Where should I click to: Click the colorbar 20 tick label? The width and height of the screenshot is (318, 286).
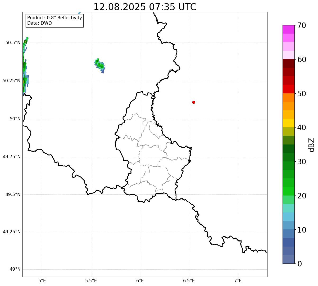[302, 196]
